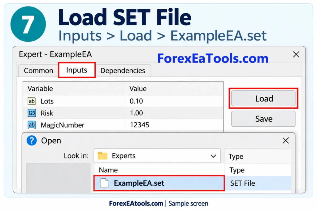The width and height of the screenshot is (317, 211).
Task: Switch to the Dependencies tab
Action: pyautogui.click(x=123, y=71)
